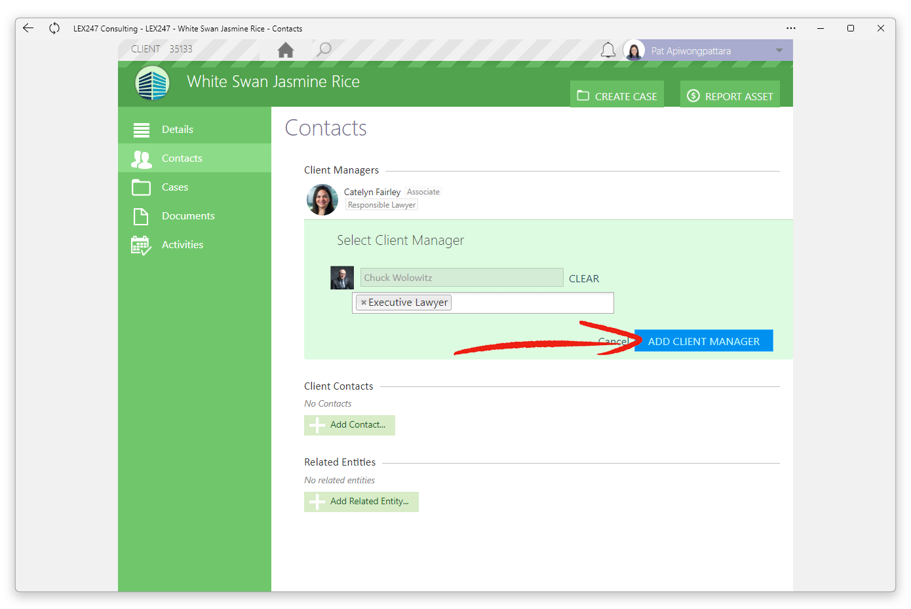This screenshot has width=911, height=609.
Task: Click the Details list icon
Action: 142,130
